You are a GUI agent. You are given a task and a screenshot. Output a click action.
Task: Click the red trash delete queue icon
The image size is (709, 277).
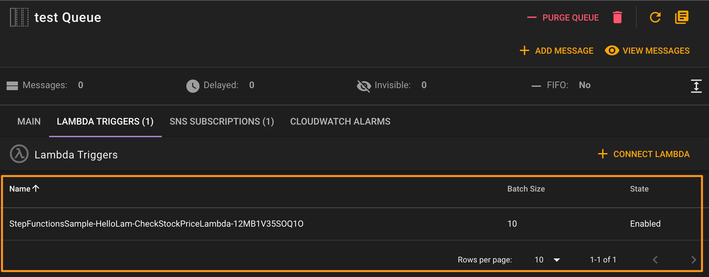[617, 17]
